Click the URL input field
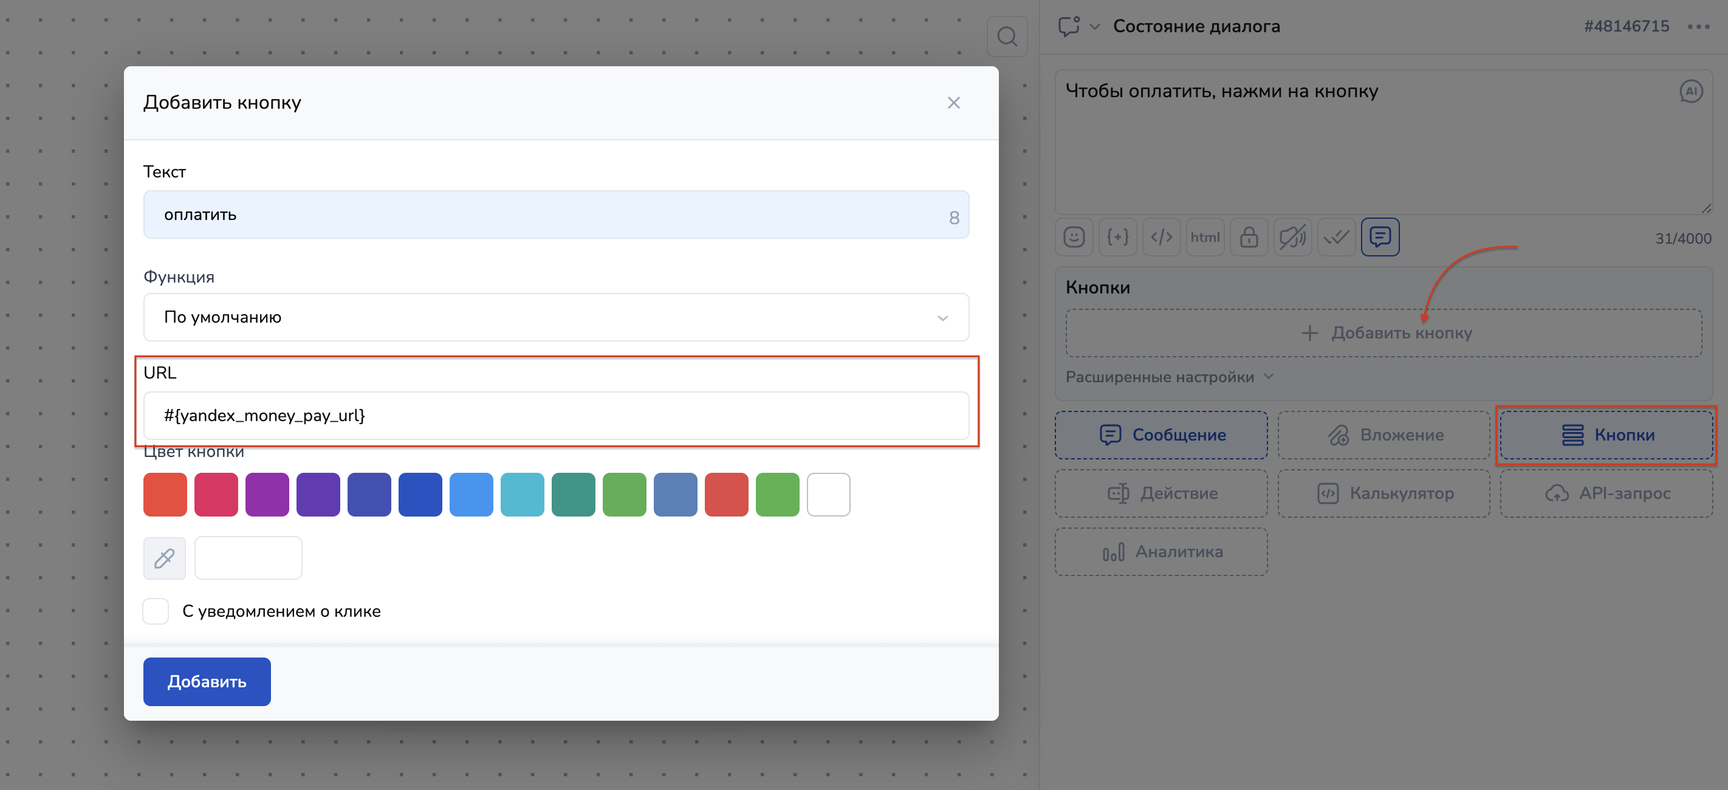Screen dimensions: 1728x790 pos(555,416)
